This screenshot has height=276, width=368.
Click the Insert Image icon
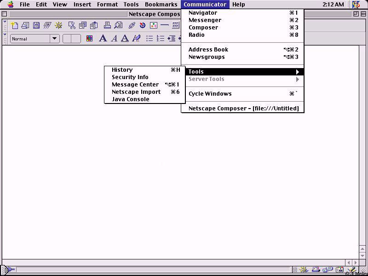tap(154, 25)
